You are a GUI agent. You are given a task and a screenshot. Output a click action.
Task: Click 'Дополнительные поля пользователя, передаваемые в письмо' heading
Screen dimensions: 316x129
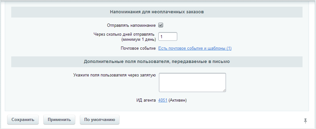(x=157, y=62)
